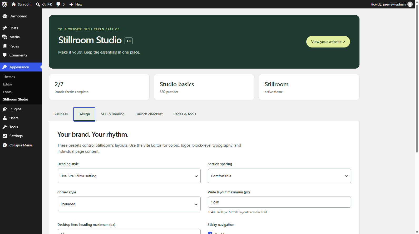Click the Tools wrench icon
The width and height of the screenshot is (419, 234).
click(5, 127)
